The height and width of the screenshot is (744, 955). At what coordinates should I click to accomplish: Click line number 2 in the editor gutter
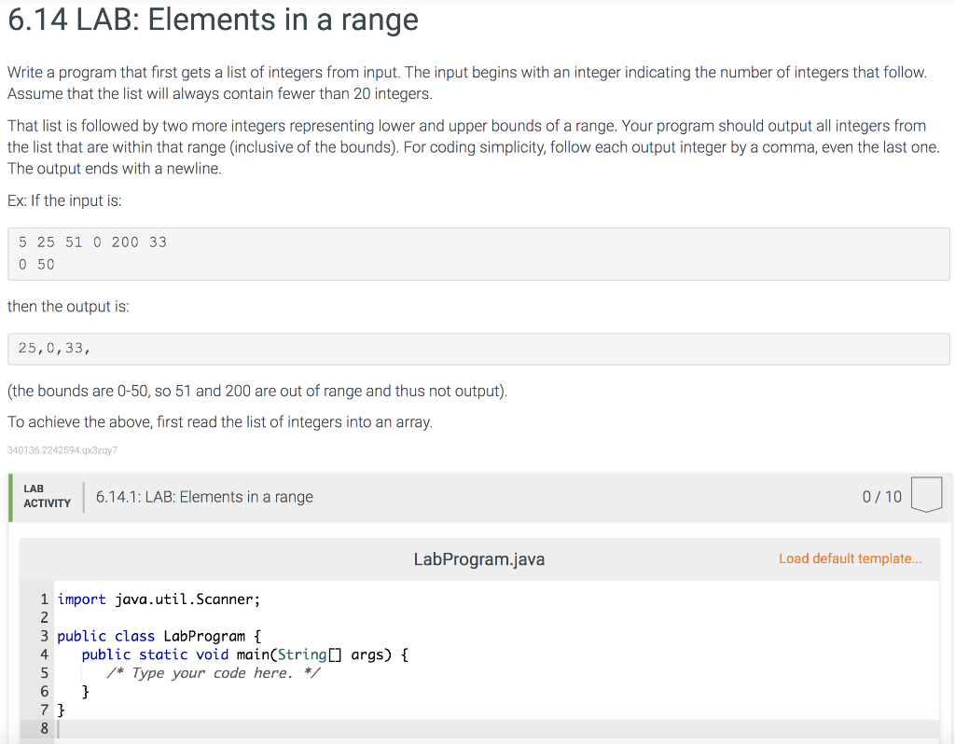coord(44,617)
